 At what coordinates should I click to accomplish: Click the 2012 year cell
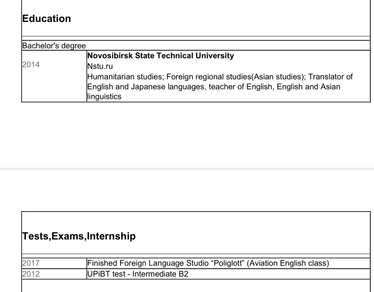[32, 274]
